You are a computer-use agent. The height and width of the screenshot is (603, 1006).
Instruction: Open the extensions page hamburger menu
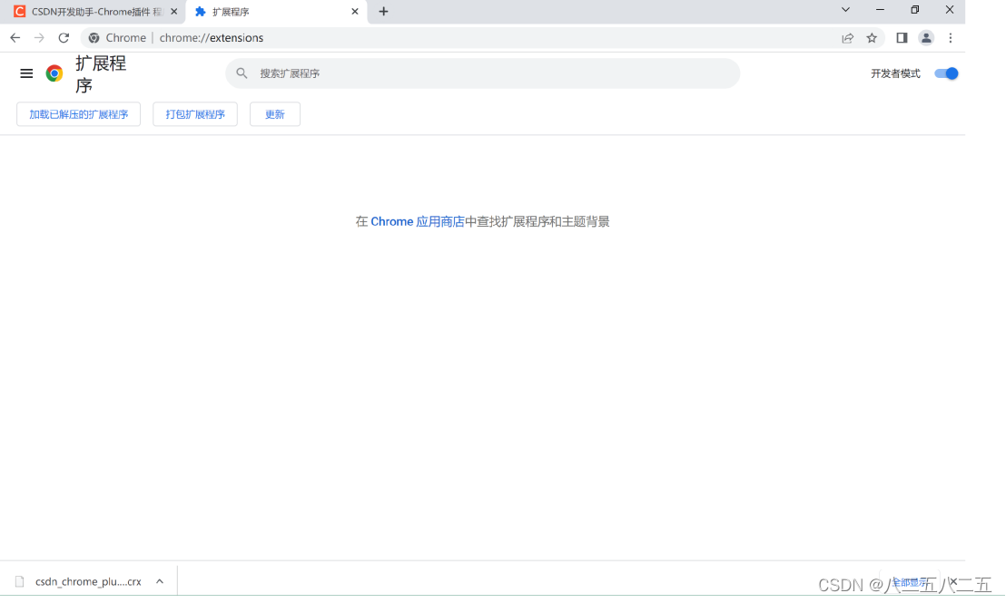click(26, 73)
